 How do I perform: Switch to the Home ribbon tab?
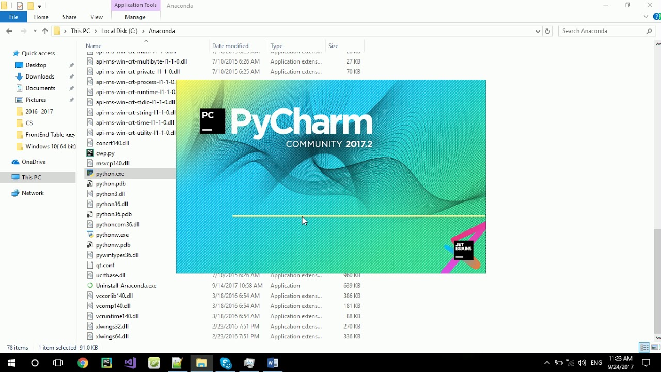tap(41, 17)
